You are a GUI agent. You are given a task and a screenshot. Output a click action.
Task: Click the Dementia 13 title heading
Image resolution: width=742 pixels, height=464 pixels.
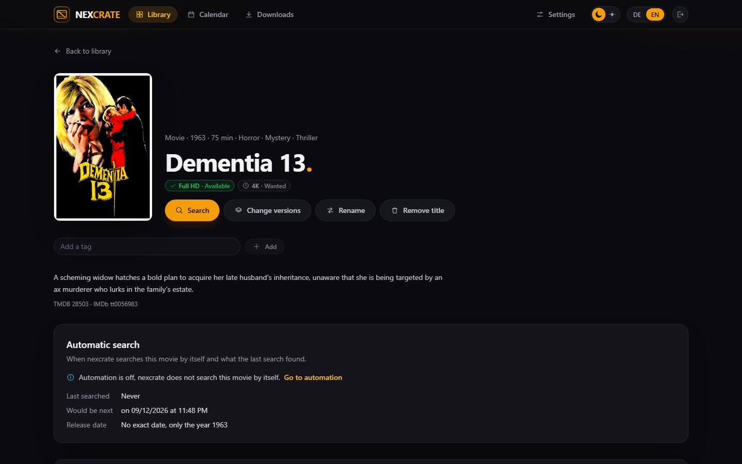click(x=239, y=163)
